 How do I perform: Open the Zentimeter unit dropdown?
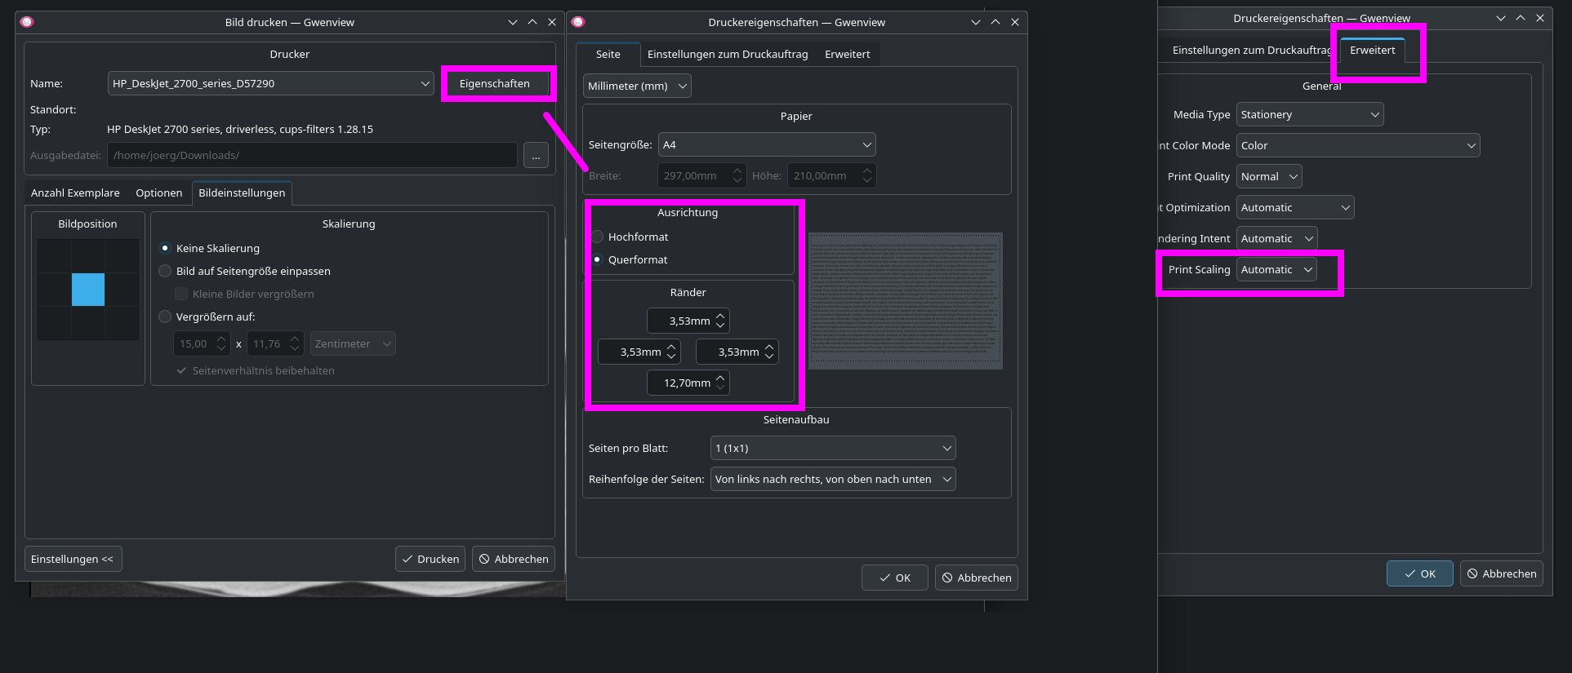[353, 343]
